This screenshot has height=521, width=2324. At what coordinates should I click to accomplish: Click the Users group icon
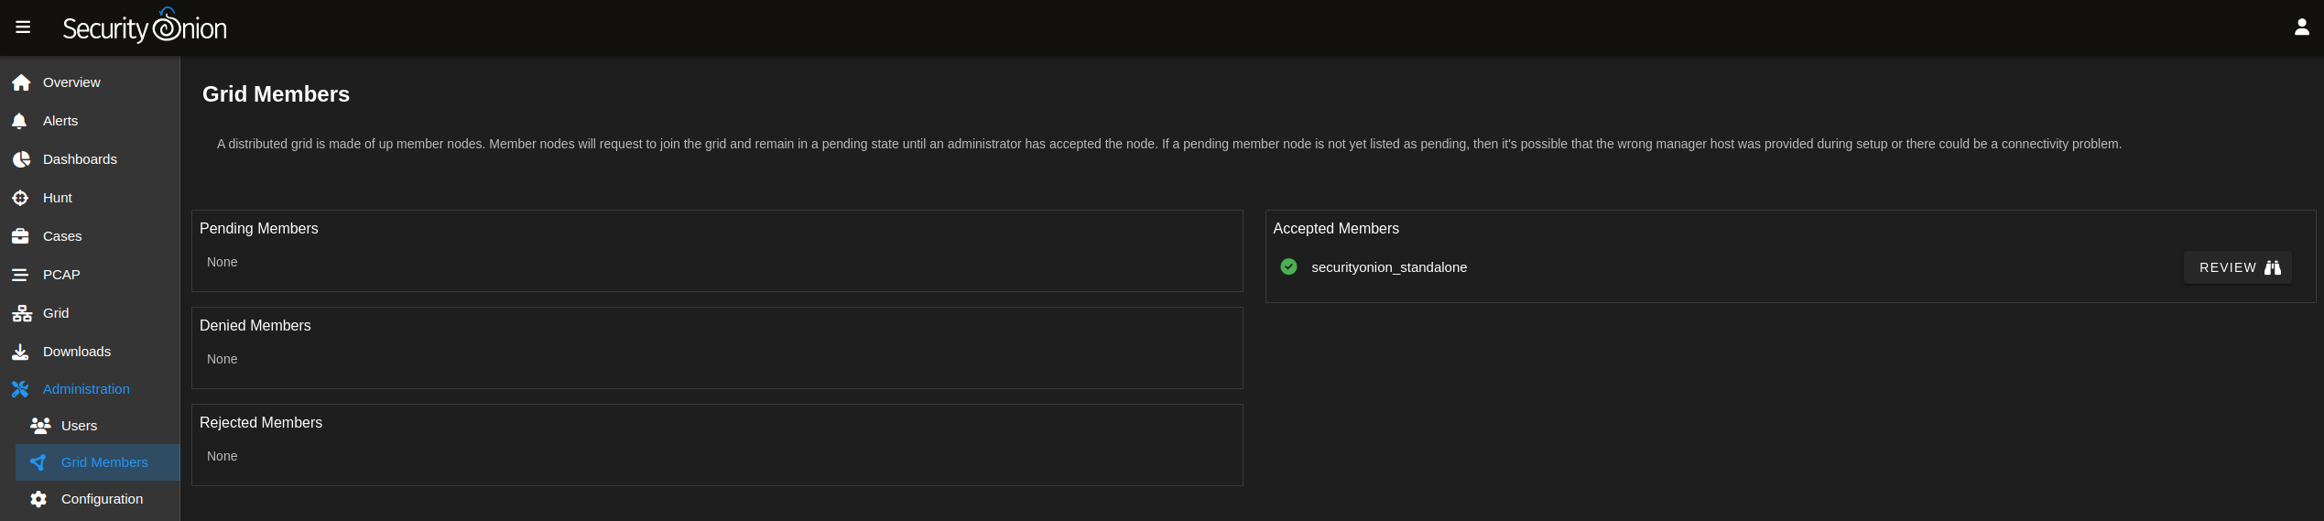click(x=39, y=426)
